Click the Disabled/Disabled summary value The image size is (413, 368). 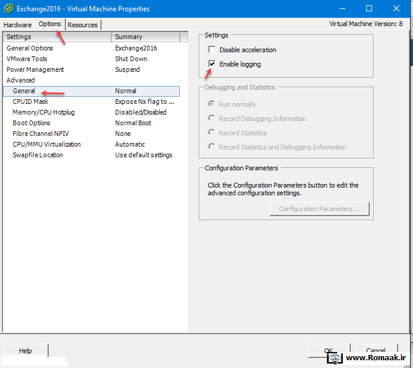[x=141, y=112]
